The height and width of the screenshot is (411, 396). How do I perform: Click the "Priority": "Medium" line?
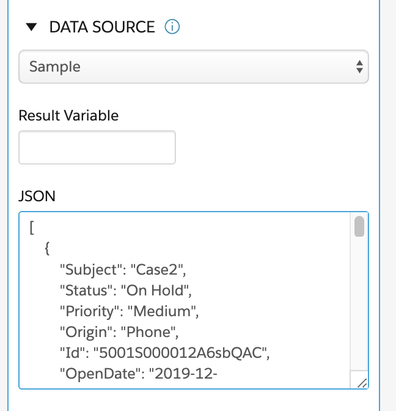(130, 311)
